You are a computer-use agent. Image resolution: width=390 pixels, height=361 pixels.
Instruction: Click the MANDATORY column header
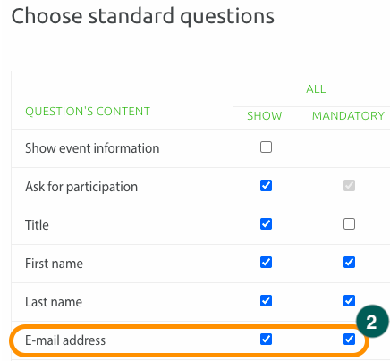coord(348,116)
